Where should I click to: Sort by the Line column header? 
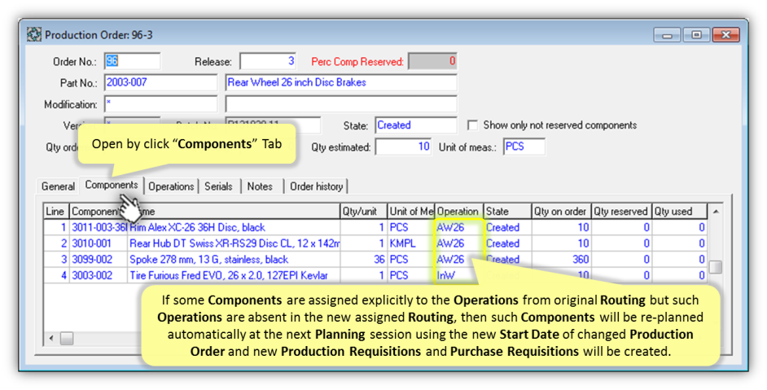pos(55,212)
